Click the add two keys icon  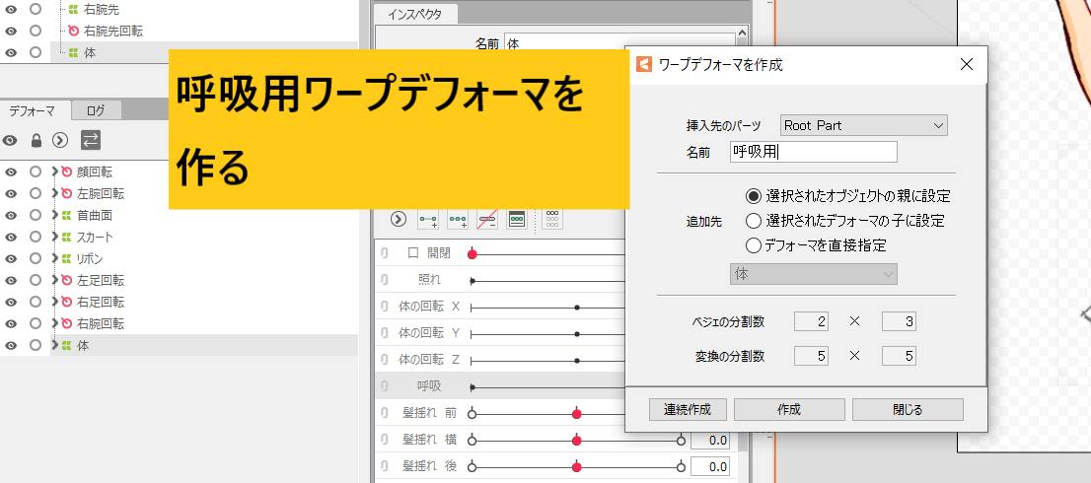pyautogui.click(x=428, y=219)
